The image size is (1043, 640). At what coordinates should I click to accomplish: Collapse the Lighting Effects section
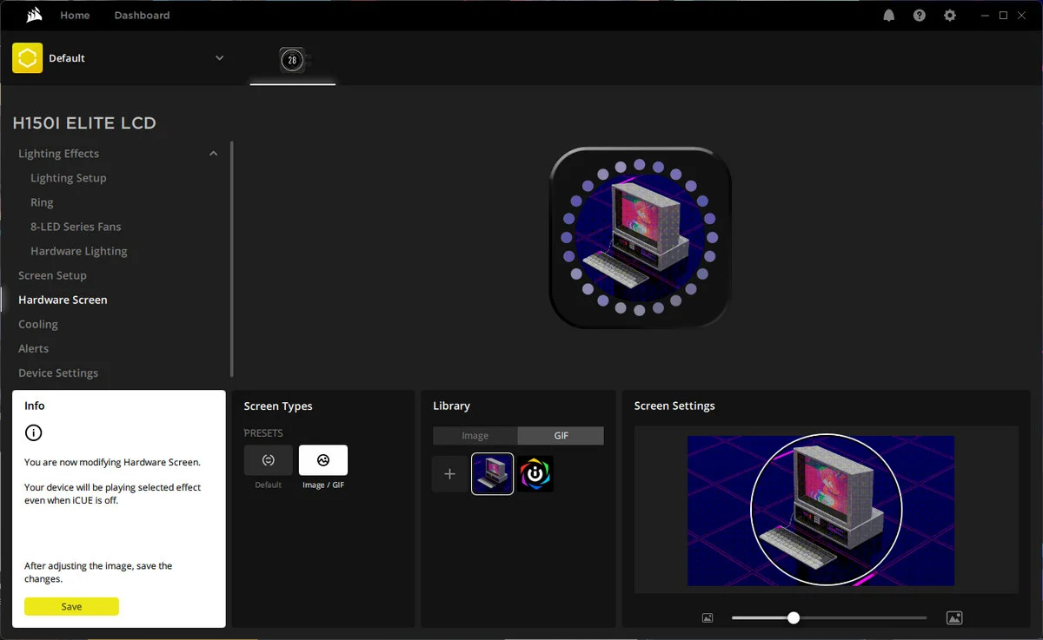[213, 154]
